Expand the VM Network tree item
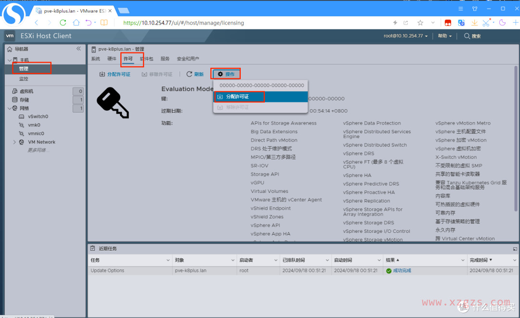520x318 pixels. tap(14, 141)
